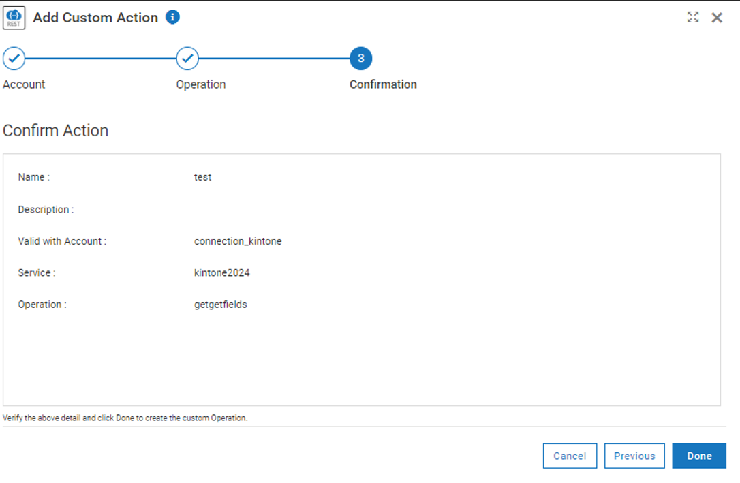Select the step 3 Confirmation circle
740x483 pixels.
pos(361,59)
